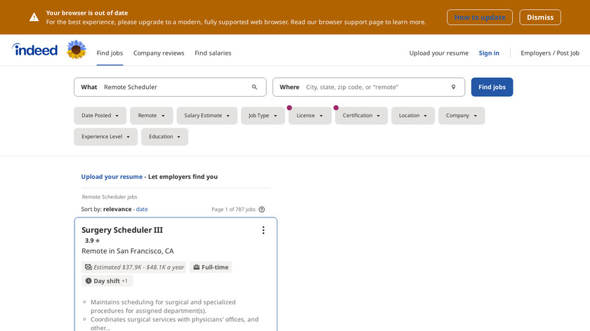Viewport: 590px width, 331px height.
Task: Click the warning triangle icon in banner
Action: tap(34, 17)
